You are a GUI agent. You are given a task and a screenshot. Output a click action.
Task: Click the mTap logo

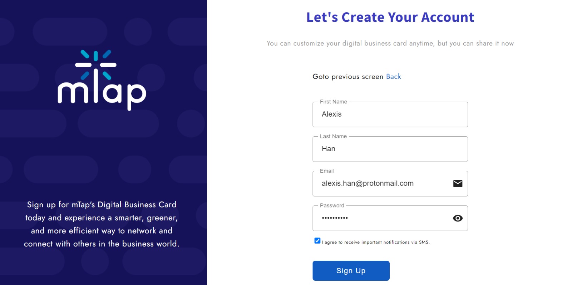tap(102, 80)
